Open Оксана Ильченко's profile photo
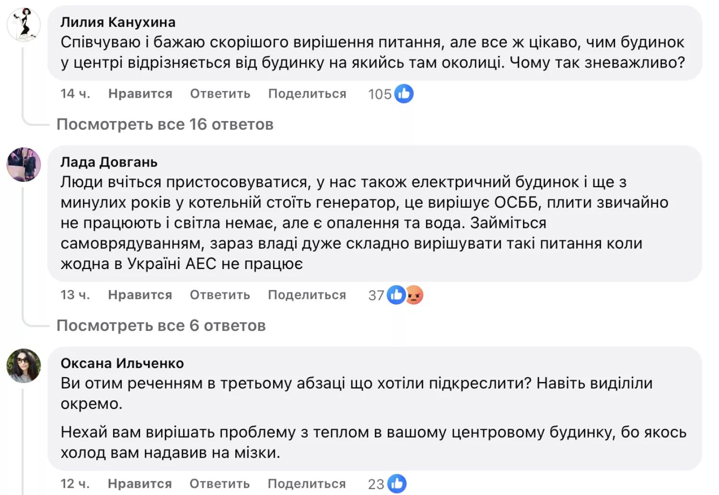 [x=23, y=366]
